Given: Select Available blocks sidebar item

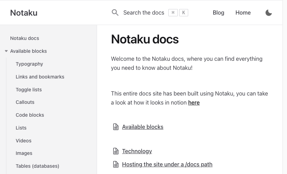Looking at the screenshot, I should point(29,51).
